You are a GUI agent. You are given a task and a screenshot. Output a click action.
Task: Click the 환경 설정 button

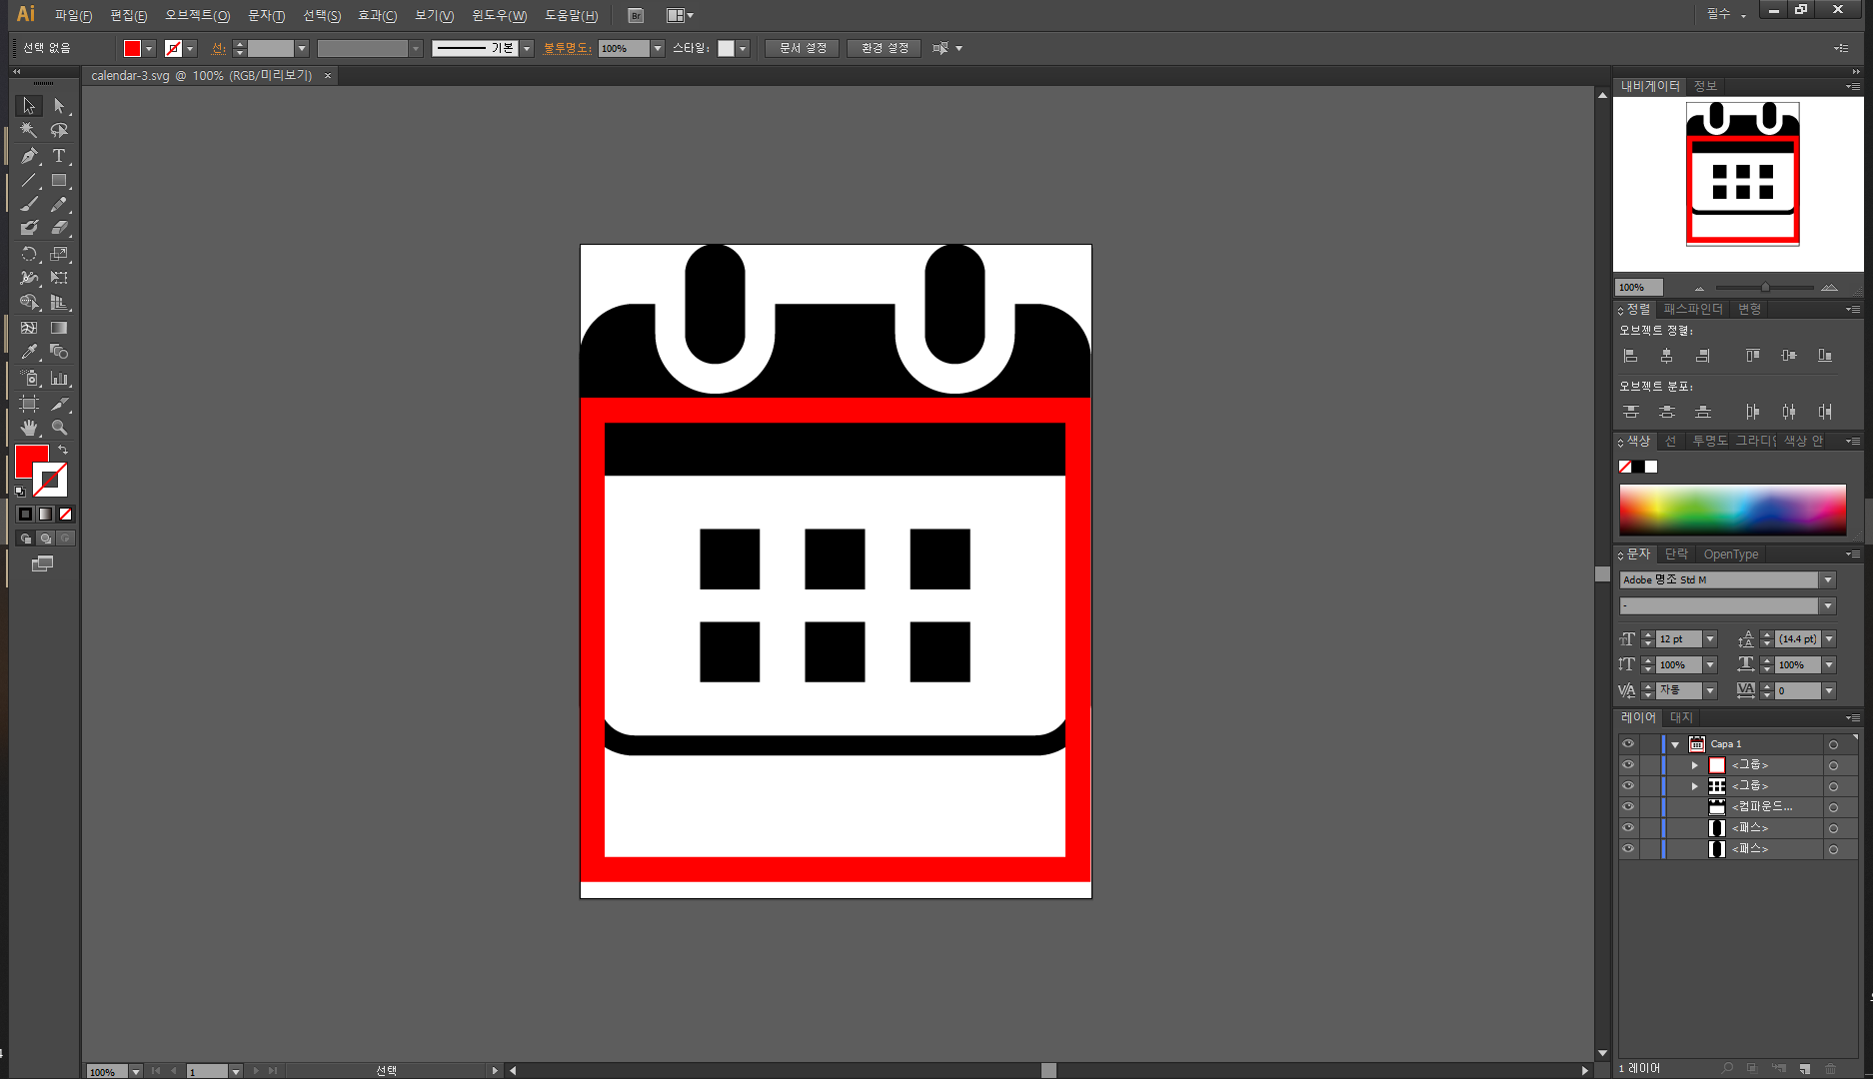point(885,49)
